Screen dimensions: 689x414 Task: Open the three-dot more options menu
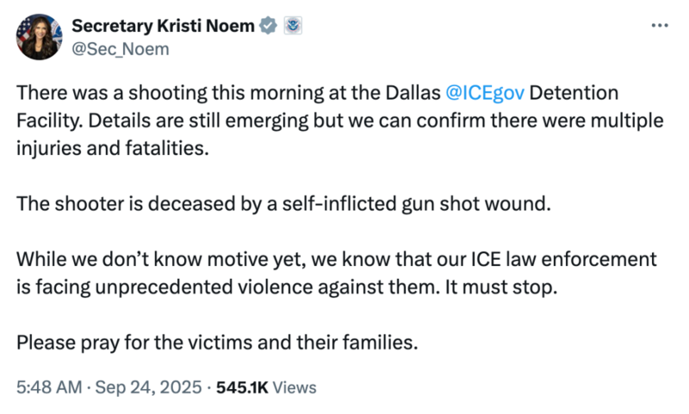pyautogui.click(x=659, y=26)
